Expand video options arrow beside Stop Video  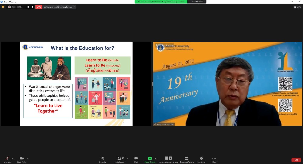28,158
